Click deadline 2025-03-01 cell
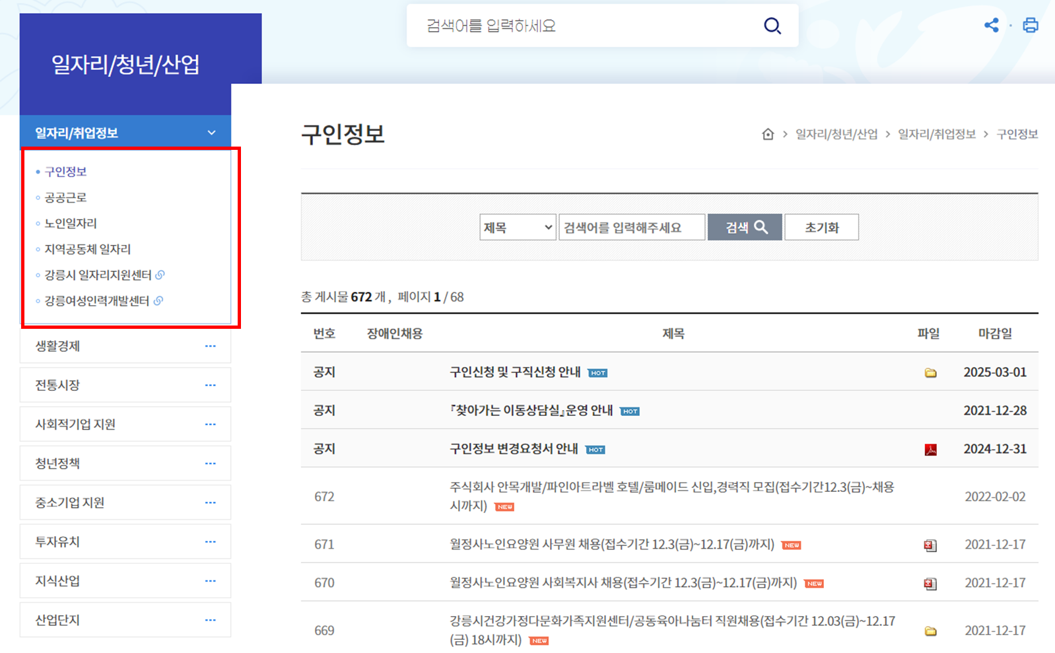Viewport: 1055px width, 653px height. [995, 372]
